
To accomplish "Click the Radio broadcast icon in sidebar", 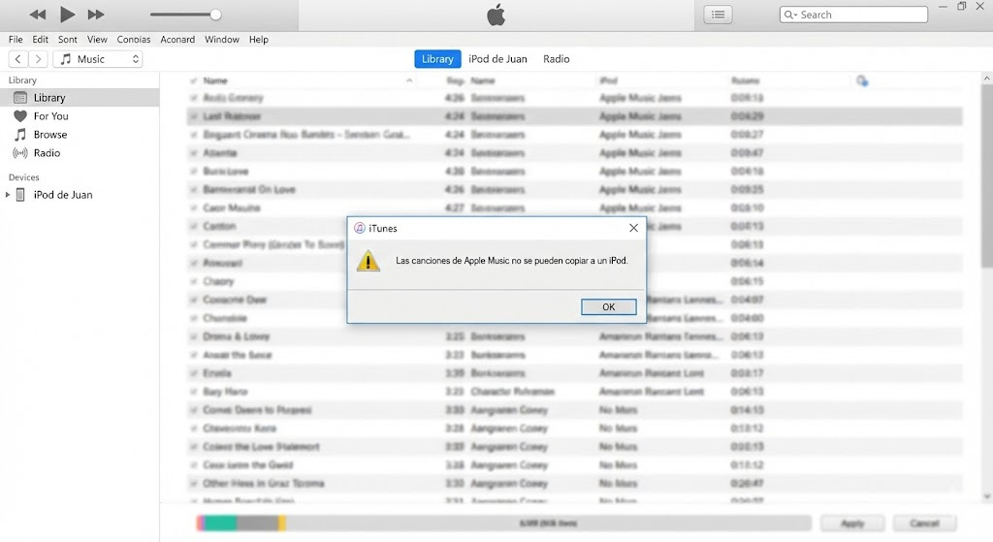I will [20, 152].
